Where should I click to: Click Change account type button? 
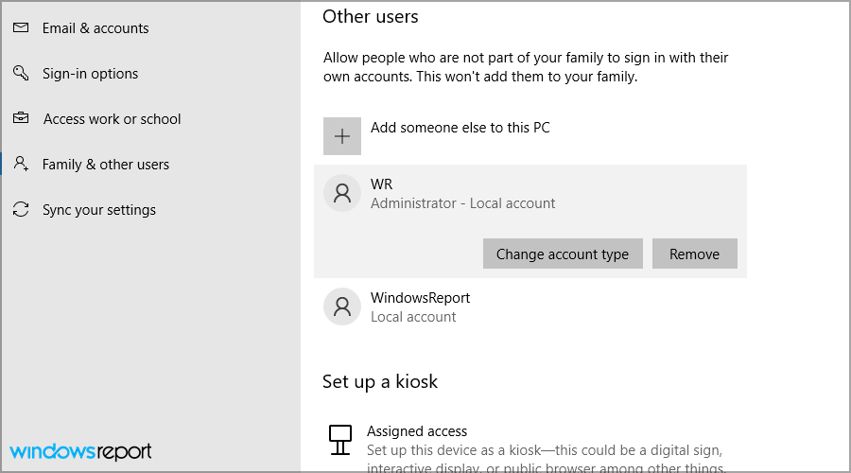[x=563, y=254]
